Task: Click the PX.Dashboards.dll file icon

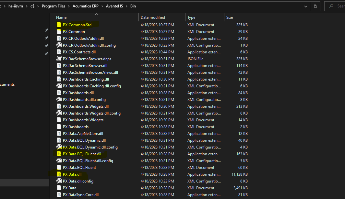Action: click(x=59, y=93)
